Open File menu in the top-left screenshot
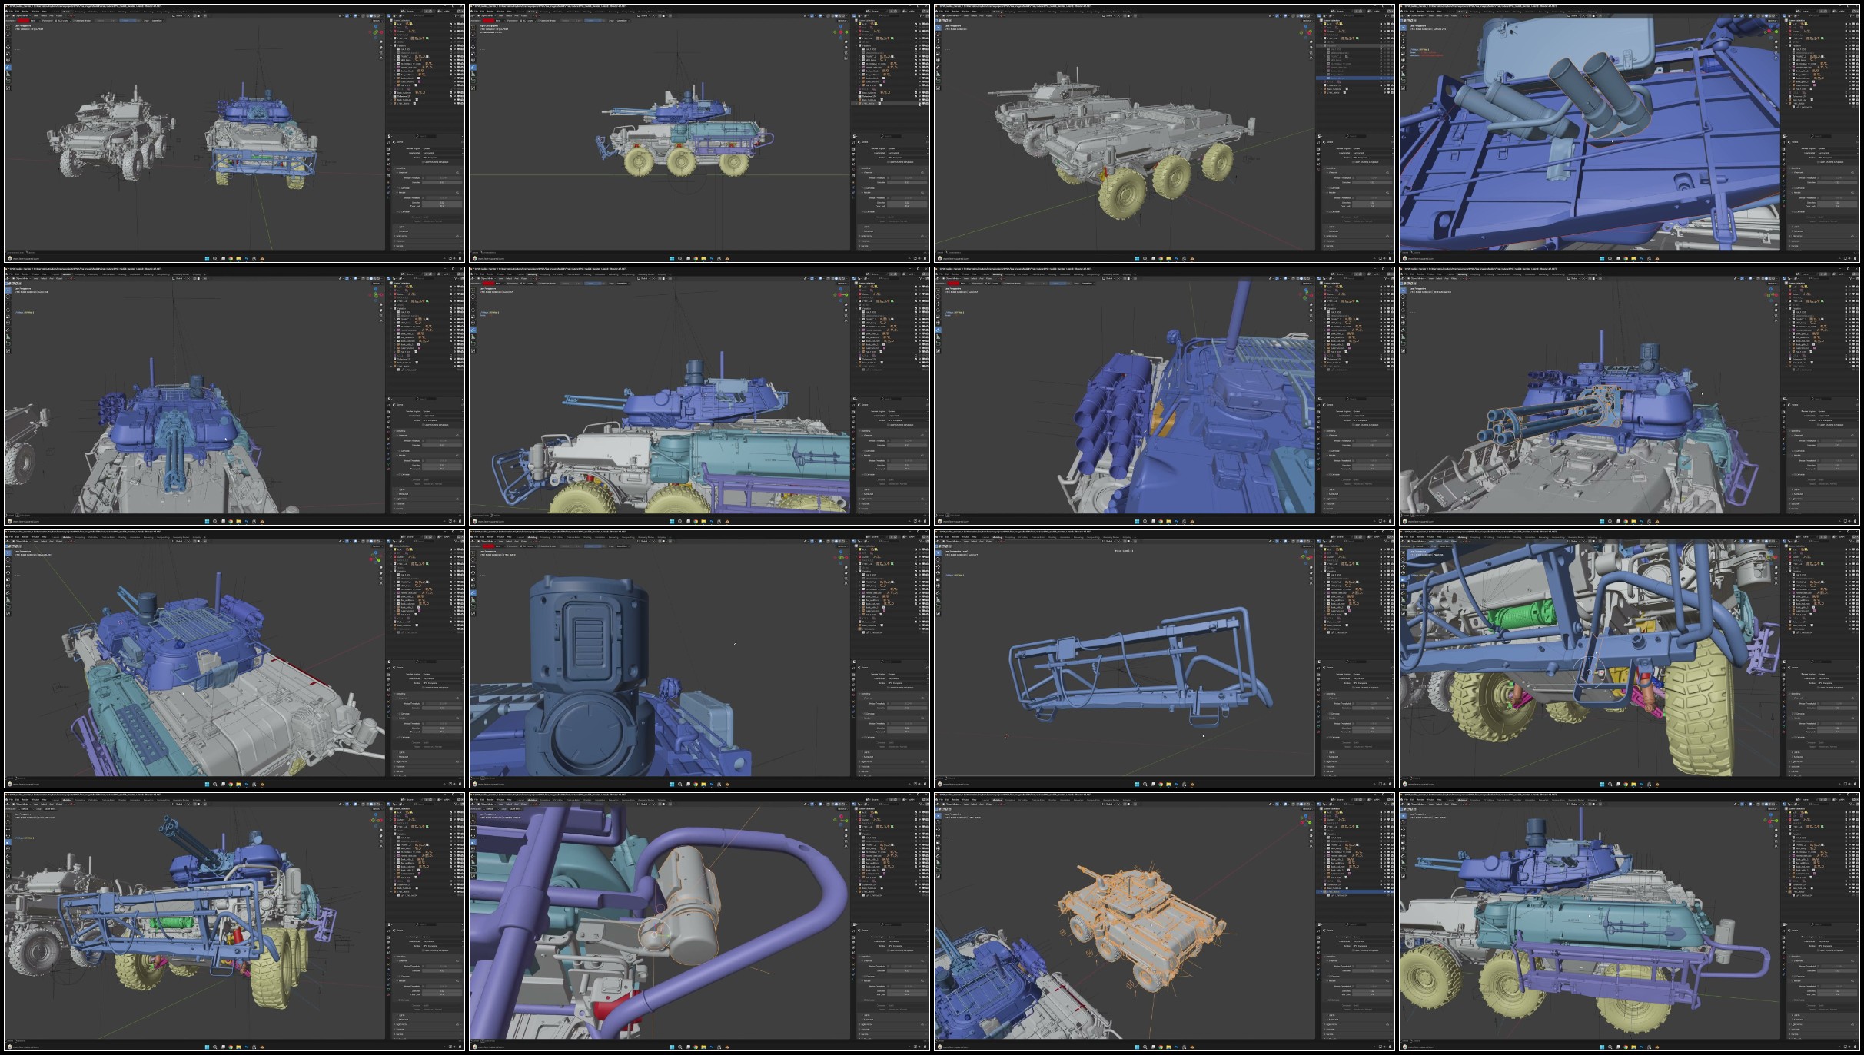 point(11,12)
